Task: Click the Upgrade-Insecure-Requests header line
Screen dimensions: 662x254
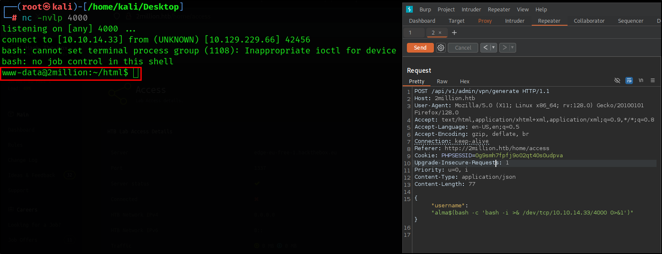Action: click(462, 162)
